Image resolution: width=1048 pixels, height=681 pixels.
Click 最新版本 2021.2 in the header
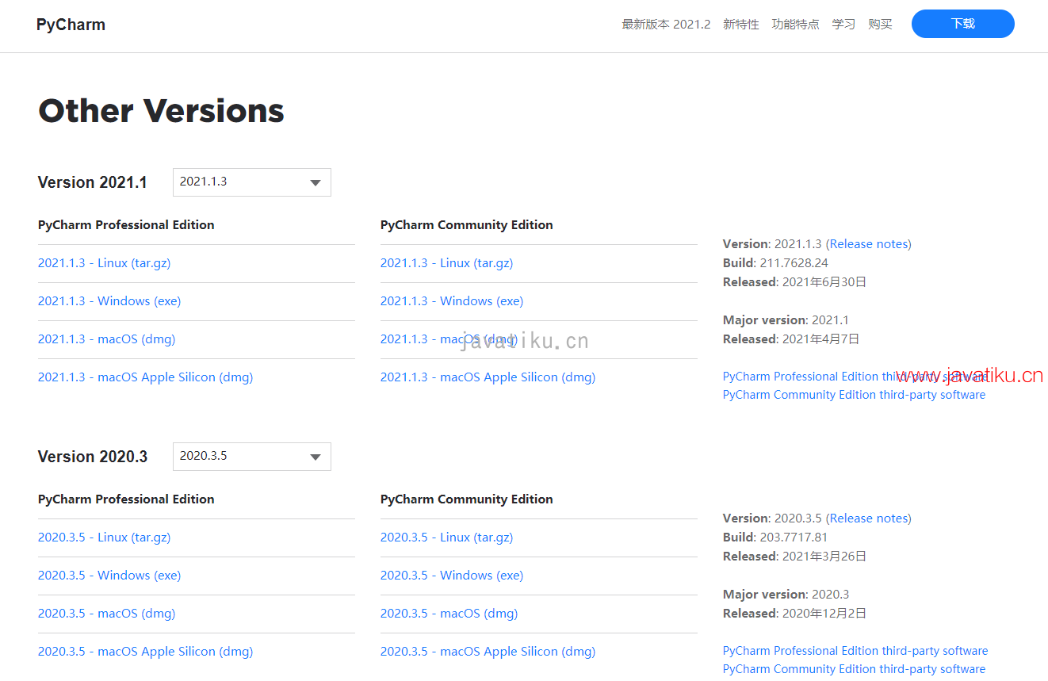coord(666,25)
